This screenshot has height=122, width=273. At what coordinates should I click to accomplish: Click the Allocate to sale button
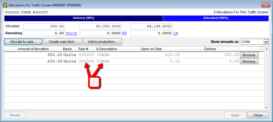tap(23, 42)
